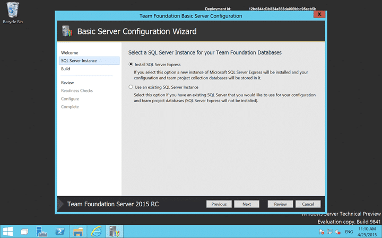Choose Use an existing SQL Server Instance
Viewport: 382px width, 238px height.
[x=163, y=87]
